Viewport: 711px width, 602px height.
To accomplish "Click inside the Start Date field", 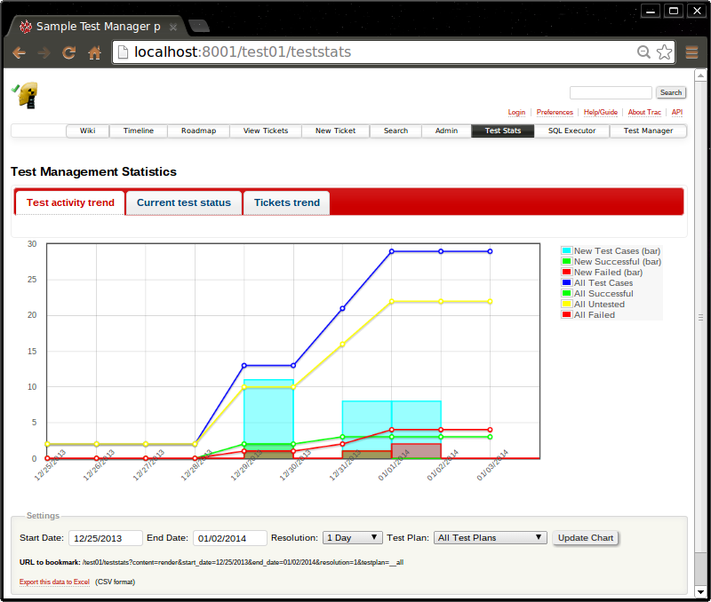I will [106, 537].
